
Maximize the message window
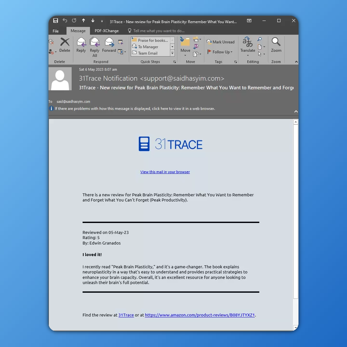(279, 21)
